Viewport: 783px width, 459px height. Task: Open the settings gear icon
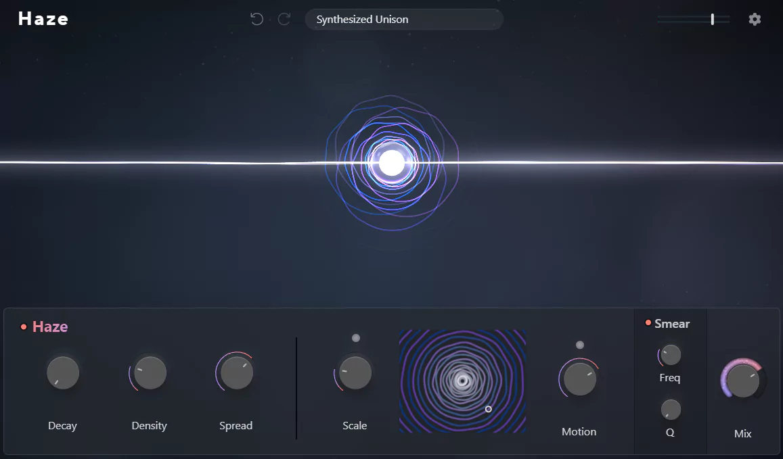click(x=755, y=19)
